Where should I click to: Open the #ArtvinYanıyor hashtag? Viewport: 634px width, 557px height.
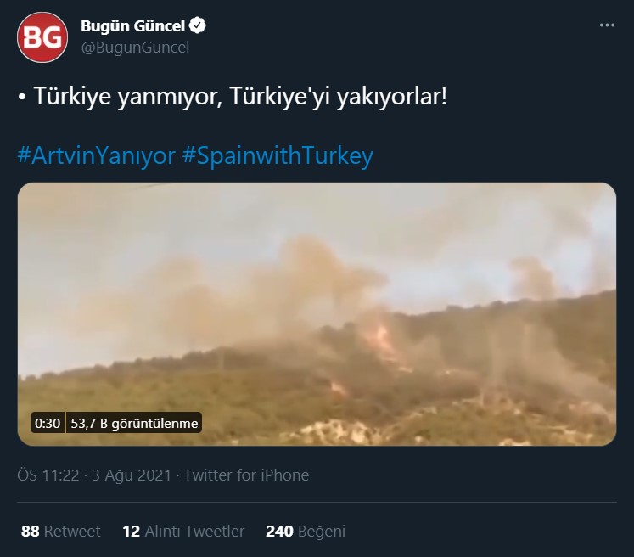click(96, 155)
